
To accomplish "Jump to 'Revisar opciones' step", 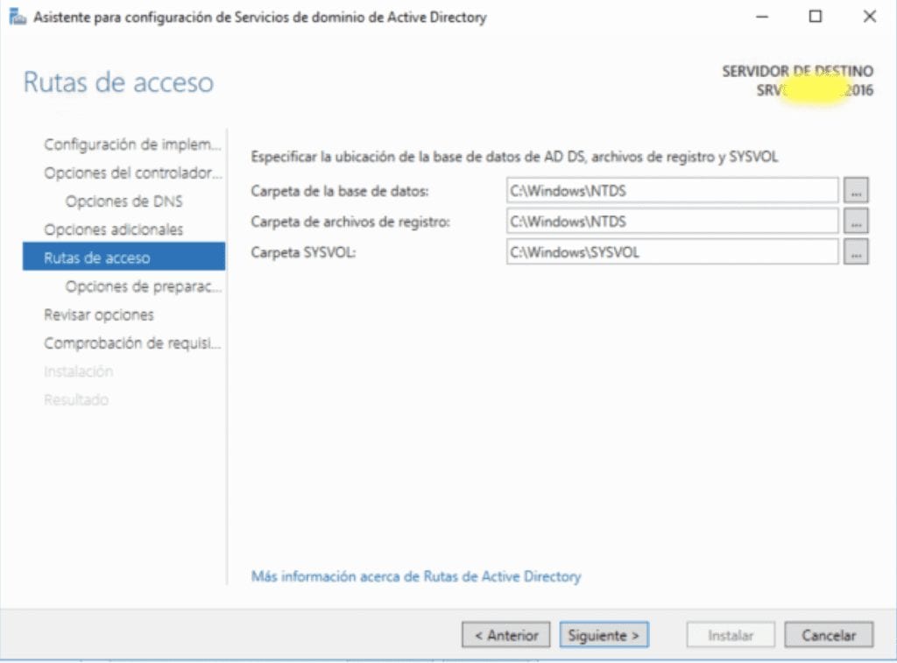I will [100, 315].
